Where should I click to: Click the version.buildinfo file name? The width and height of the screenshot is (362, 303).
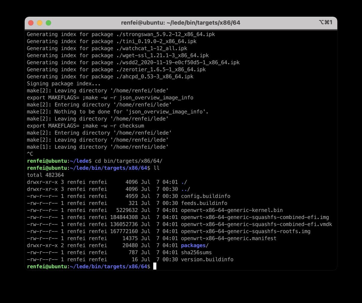point(207,259)
